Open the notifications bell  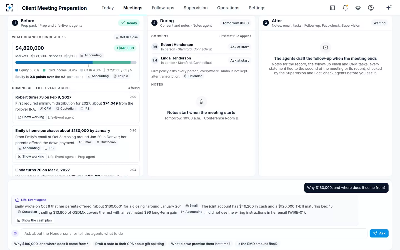(x=345, y=8)
